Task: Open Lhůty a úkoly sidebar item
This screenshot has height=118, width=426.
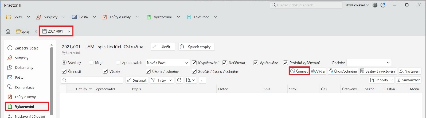Action: point(25,97)
